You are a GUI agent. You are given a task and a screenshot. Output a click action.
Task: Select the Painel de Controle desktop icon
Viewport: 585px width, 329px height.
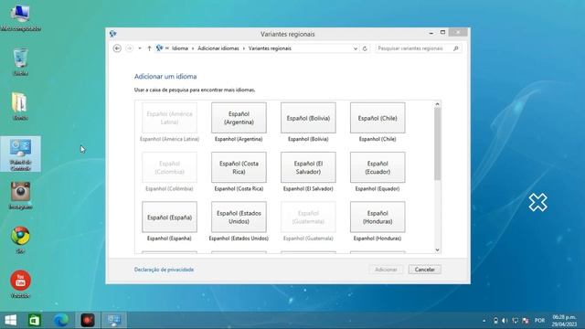(20, 154)
